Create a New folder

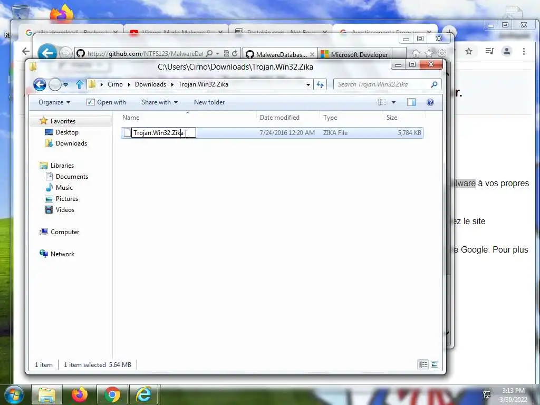pyautogui.click(x=209, y=102)
